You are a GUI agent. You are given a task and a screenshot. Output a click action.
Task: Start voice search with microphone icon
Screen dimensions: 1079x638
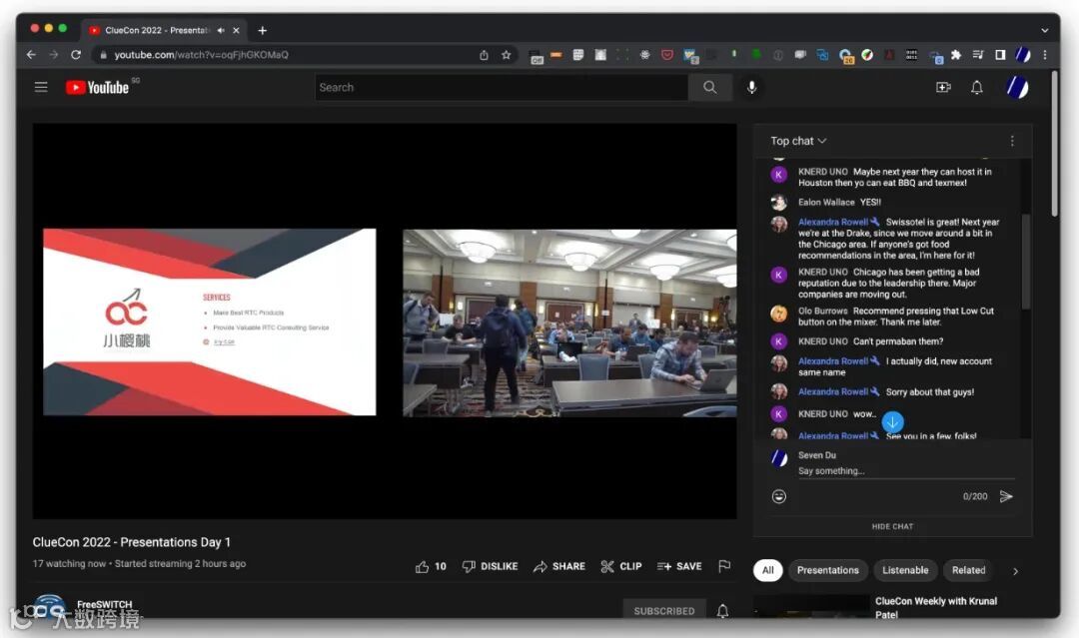pyautogui.click(x=751, y=87)
